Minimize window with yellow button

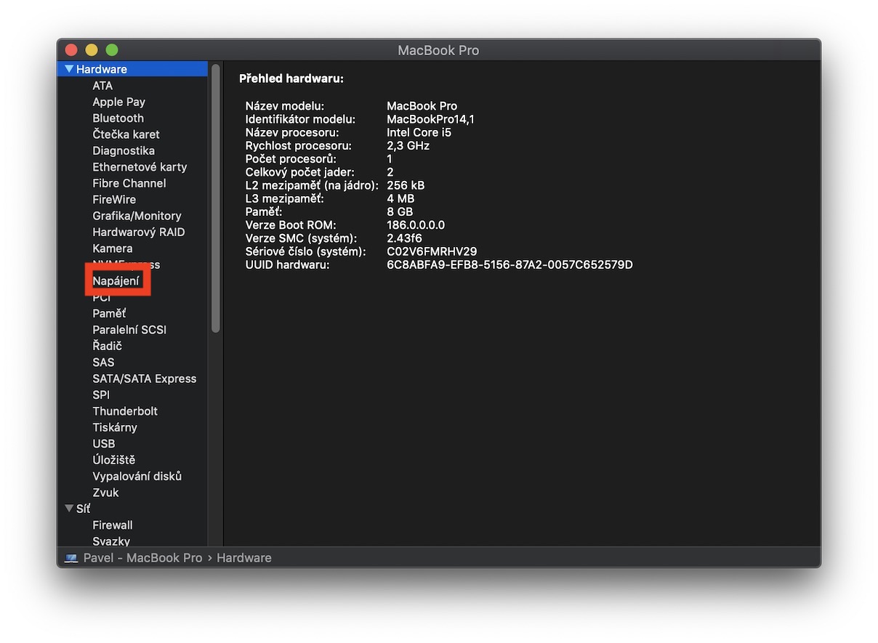[x=92, y=50]
